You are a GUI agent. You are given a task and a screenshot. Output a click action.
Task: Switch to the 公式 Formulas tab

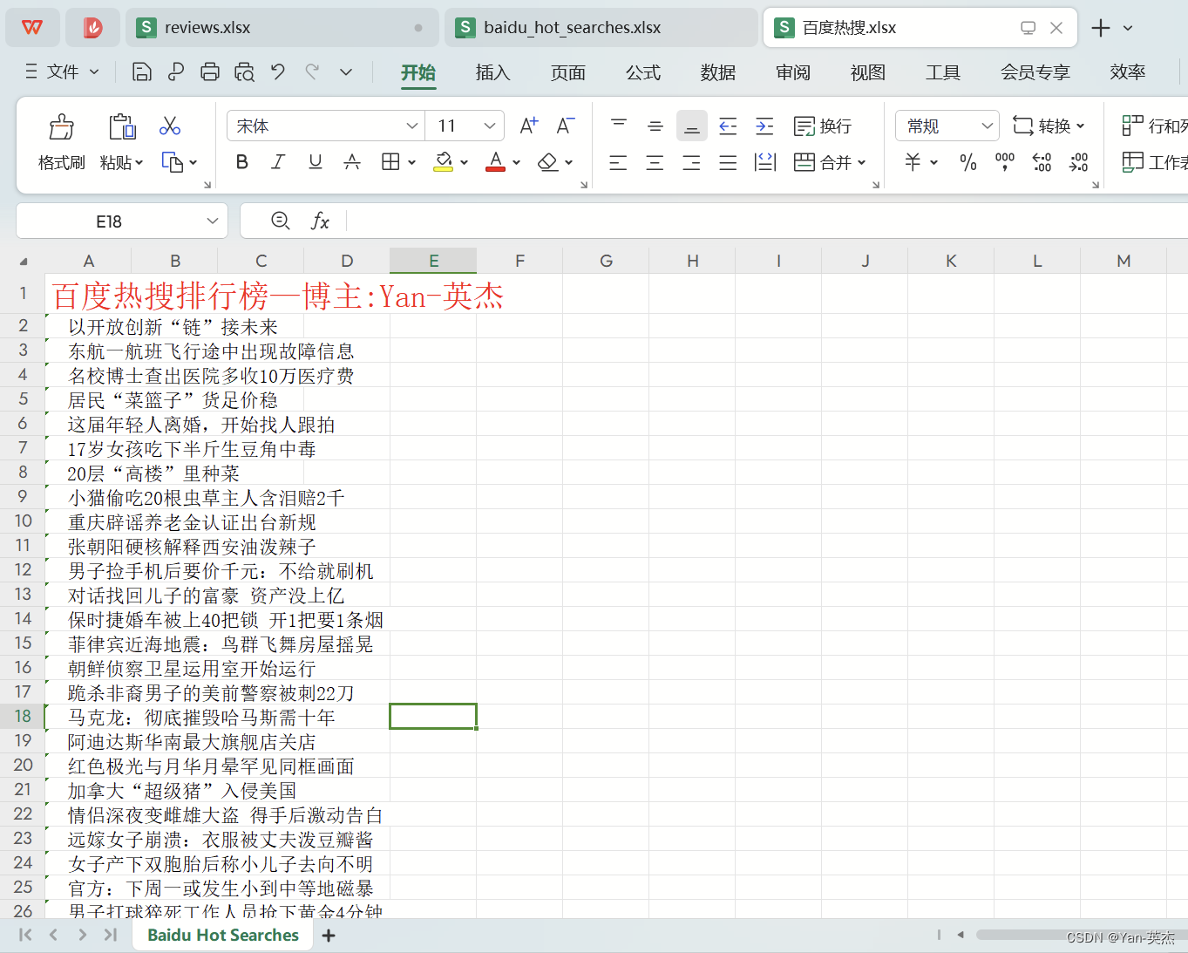coord(643,72)
